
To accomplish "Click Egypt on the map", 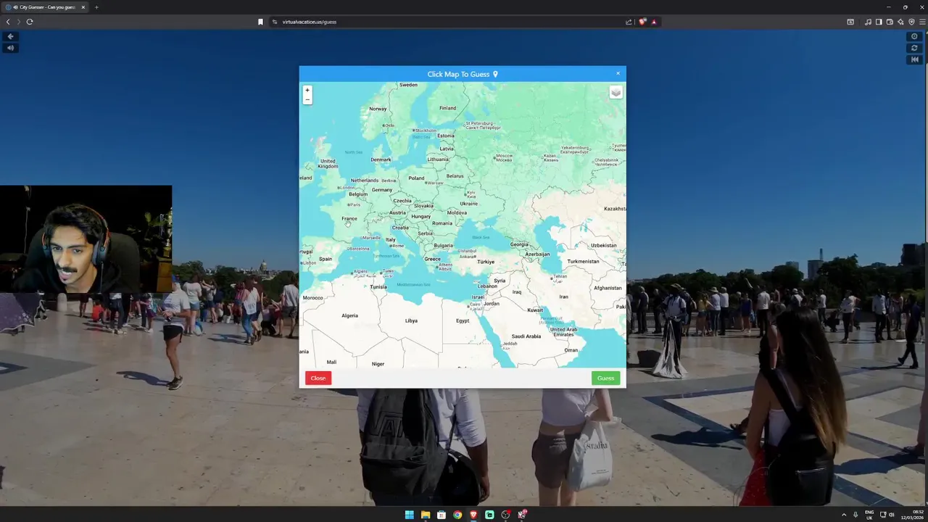I will pos(463,320).
